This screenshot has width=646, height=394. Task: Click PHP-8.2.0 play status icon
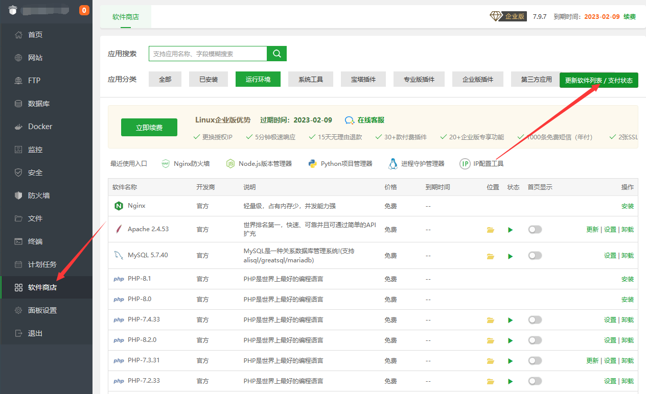click(510, 340)
